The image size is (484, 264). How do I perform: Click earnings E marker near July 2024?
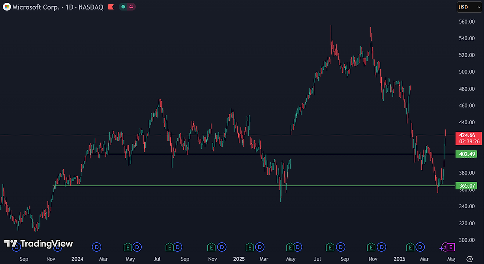169,247
